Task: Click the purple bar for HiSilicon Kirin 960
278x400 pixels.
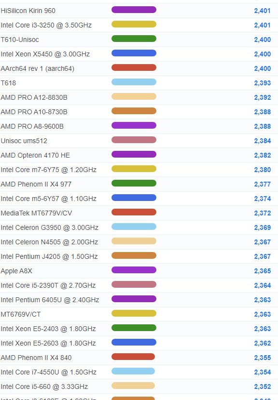Action: coord(134,10)
